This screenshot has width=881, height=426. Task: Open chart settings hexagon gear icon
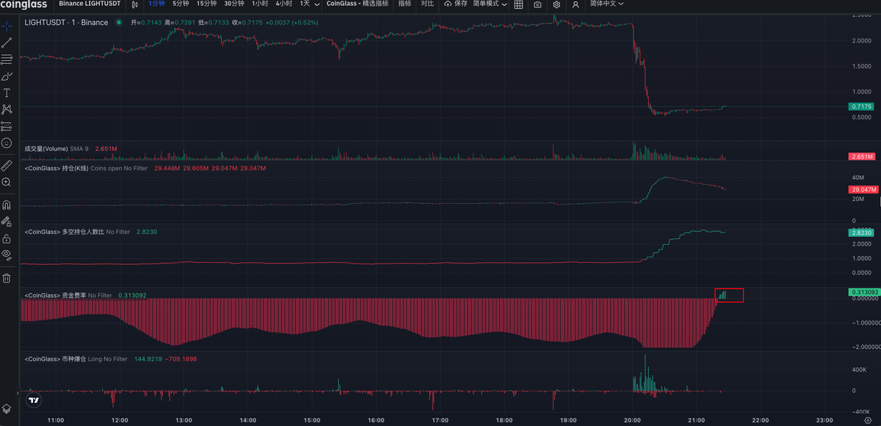(556, 4)
